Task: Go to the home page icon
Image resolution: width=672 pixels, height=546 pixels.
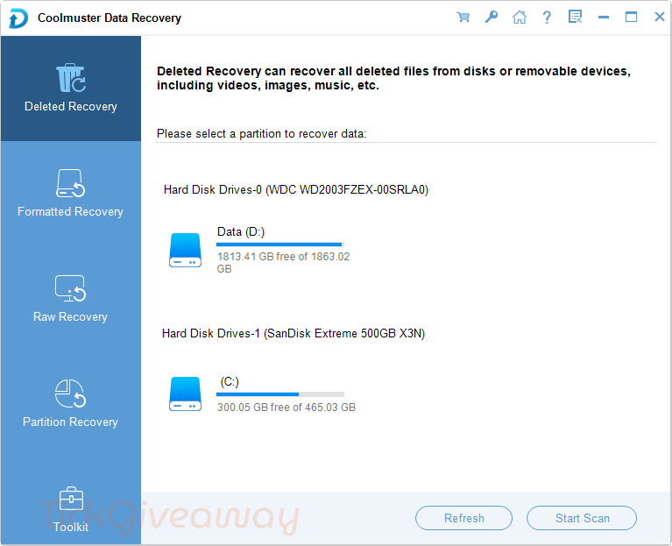Action: click(x=519, y=18)
